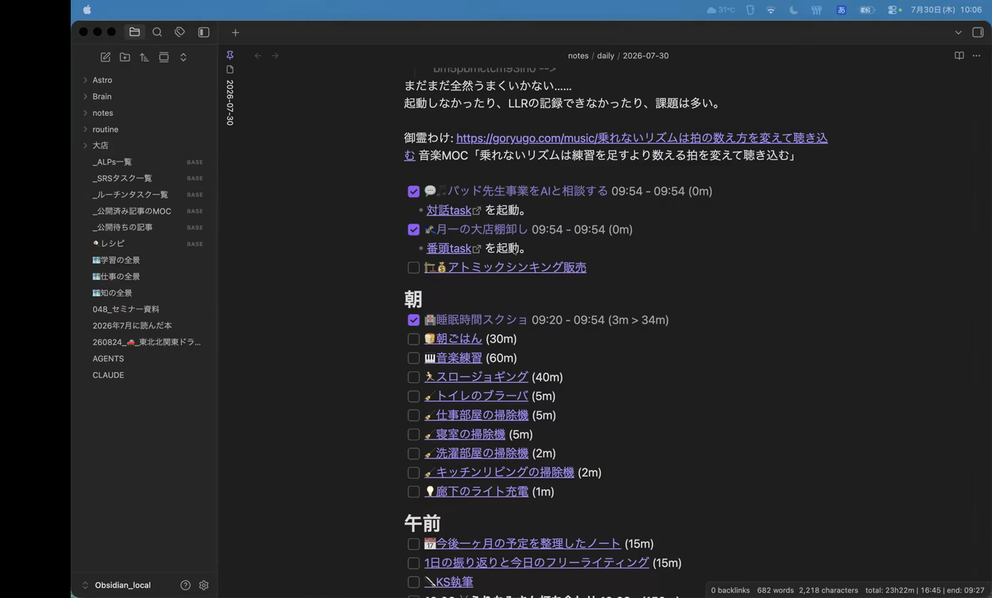Open the Wi-Fi menu bar icon
This screenshot has width=992, height=598.
771,10
